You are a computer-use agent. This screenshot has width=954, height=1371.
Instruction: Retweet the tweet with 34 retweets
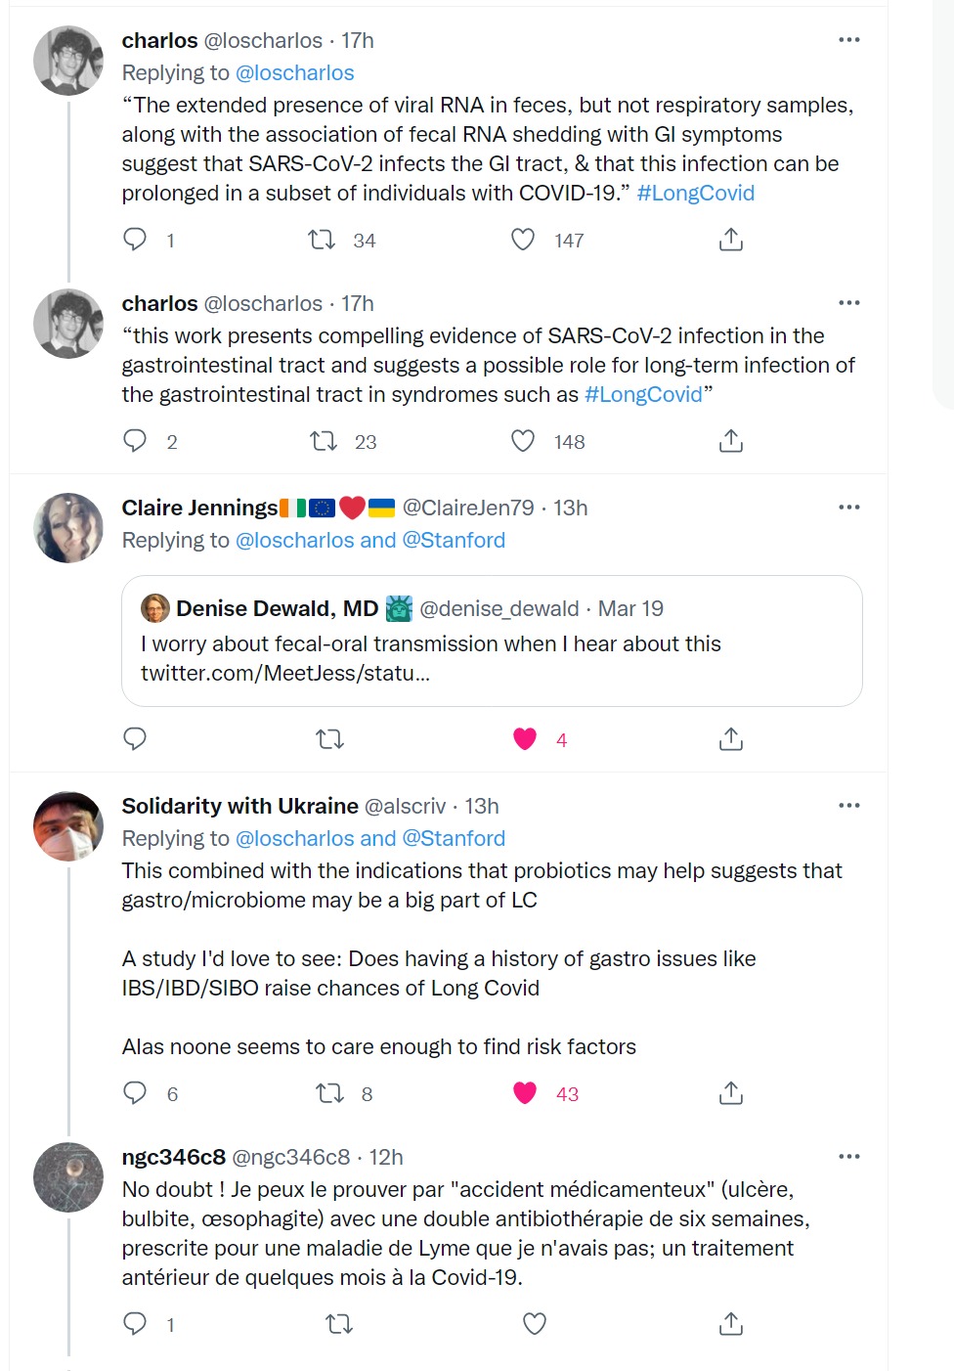322,240
